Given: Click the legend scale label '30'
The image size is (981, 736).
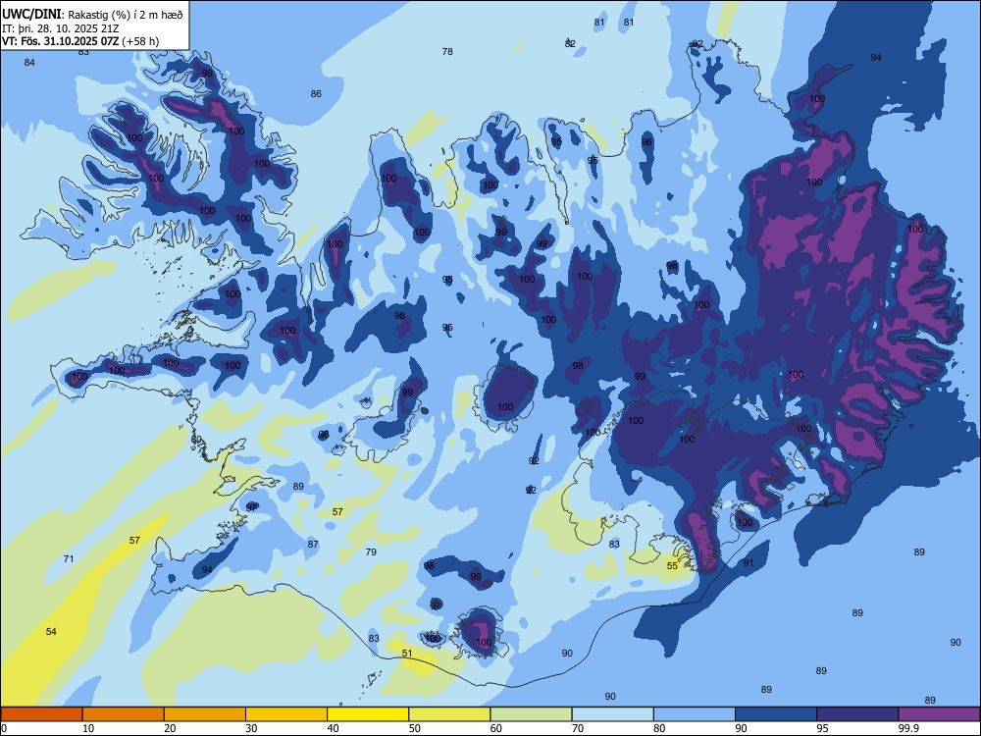Looking at the screenshot, I should (251, 728).
